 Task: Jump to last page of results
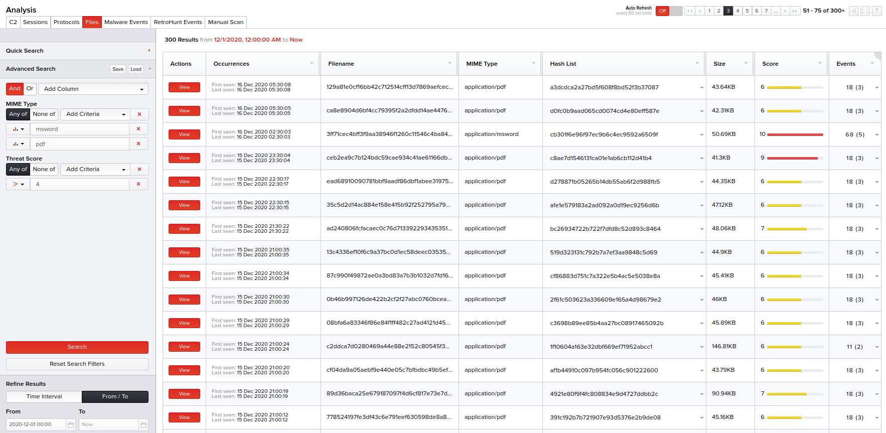tap(795, 11)
